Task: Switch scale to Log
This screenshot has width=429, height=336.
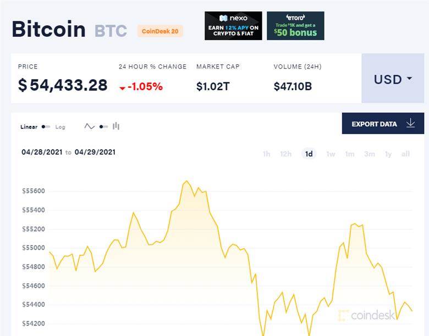Action: 60,127
